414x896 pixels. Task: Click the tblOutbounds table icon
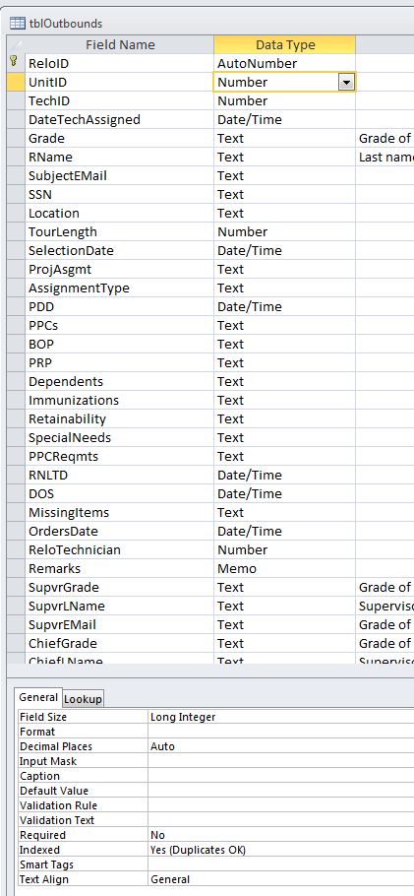click(18, 24)
